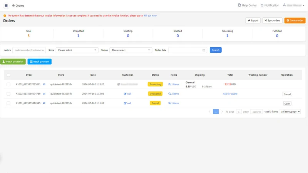
Task: Expand the user account dropdown arrow
Action: 303,5
